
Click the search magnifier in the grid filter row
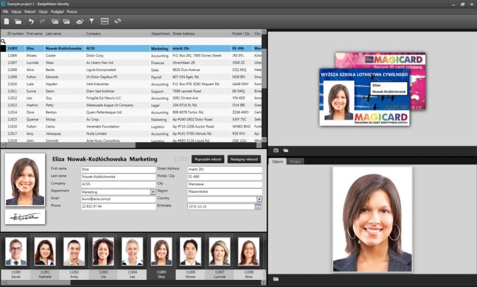pyautogui.click(x=3, y=41)
